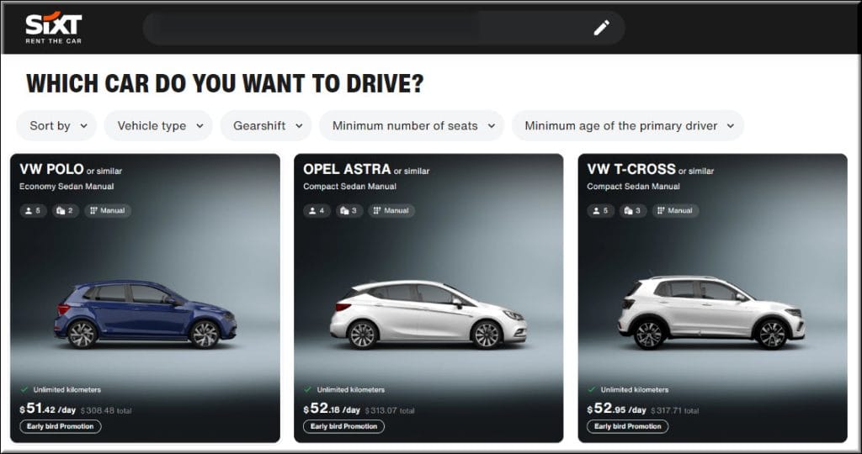Click Early bird Promotion on Opel Astra
Screen dimensions: 862x454
[343, 426]
